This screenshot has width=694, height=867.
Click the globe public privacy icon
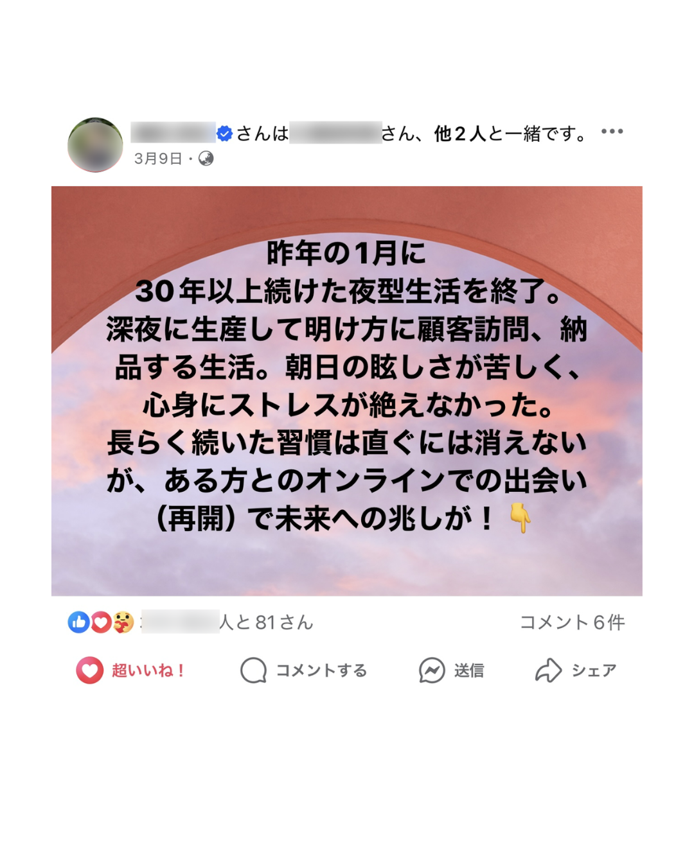[x=206, y=158]
